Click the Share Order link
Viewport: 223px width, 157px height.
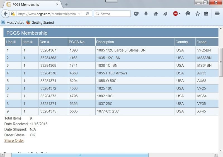(14, 141)
